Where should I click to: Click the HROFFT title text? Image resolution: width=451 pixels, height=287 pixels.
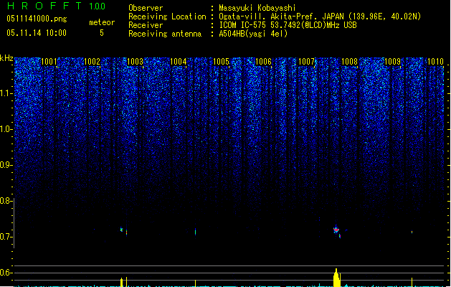pos(44,6)
